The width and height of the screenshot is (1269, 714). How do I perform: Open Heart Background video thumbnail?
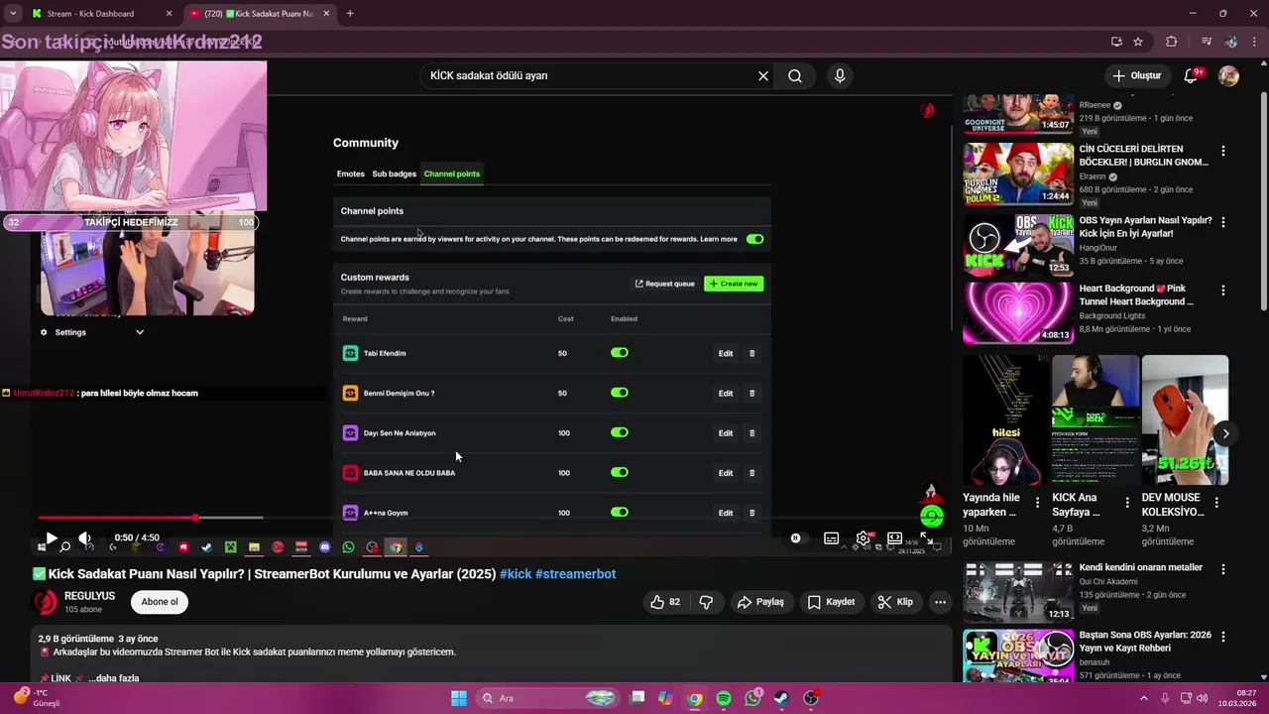(x=1018, y=313)
